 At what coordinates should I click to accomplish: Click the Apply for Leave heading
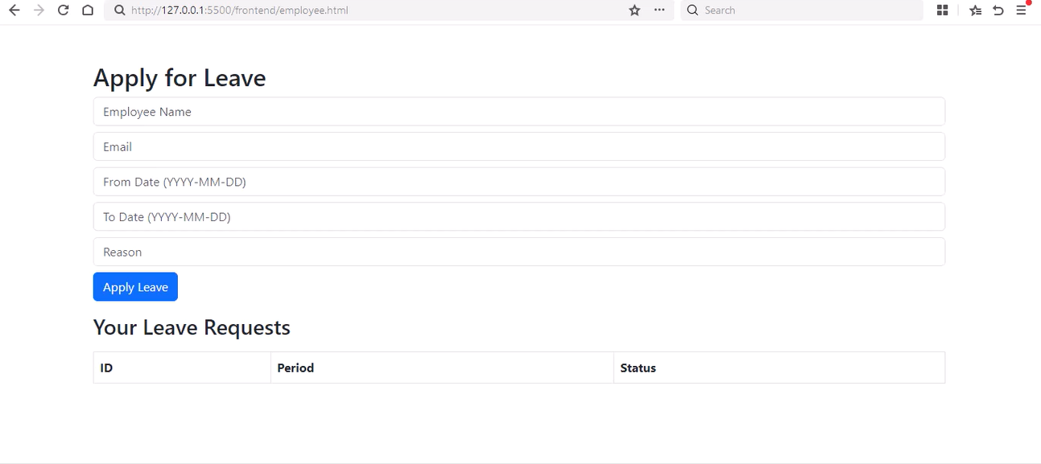pos(180,78)
